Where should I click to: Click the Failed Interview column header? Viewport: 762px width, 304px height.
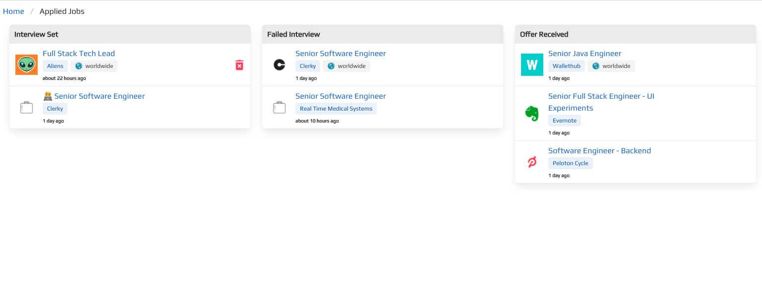pos(293,34)
